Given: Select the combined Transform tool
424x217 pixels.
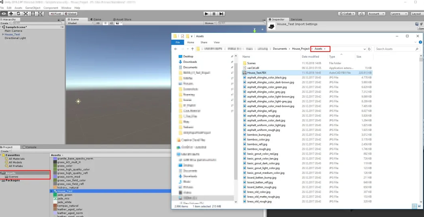Looking at the screenshot, I should (40, 14).
